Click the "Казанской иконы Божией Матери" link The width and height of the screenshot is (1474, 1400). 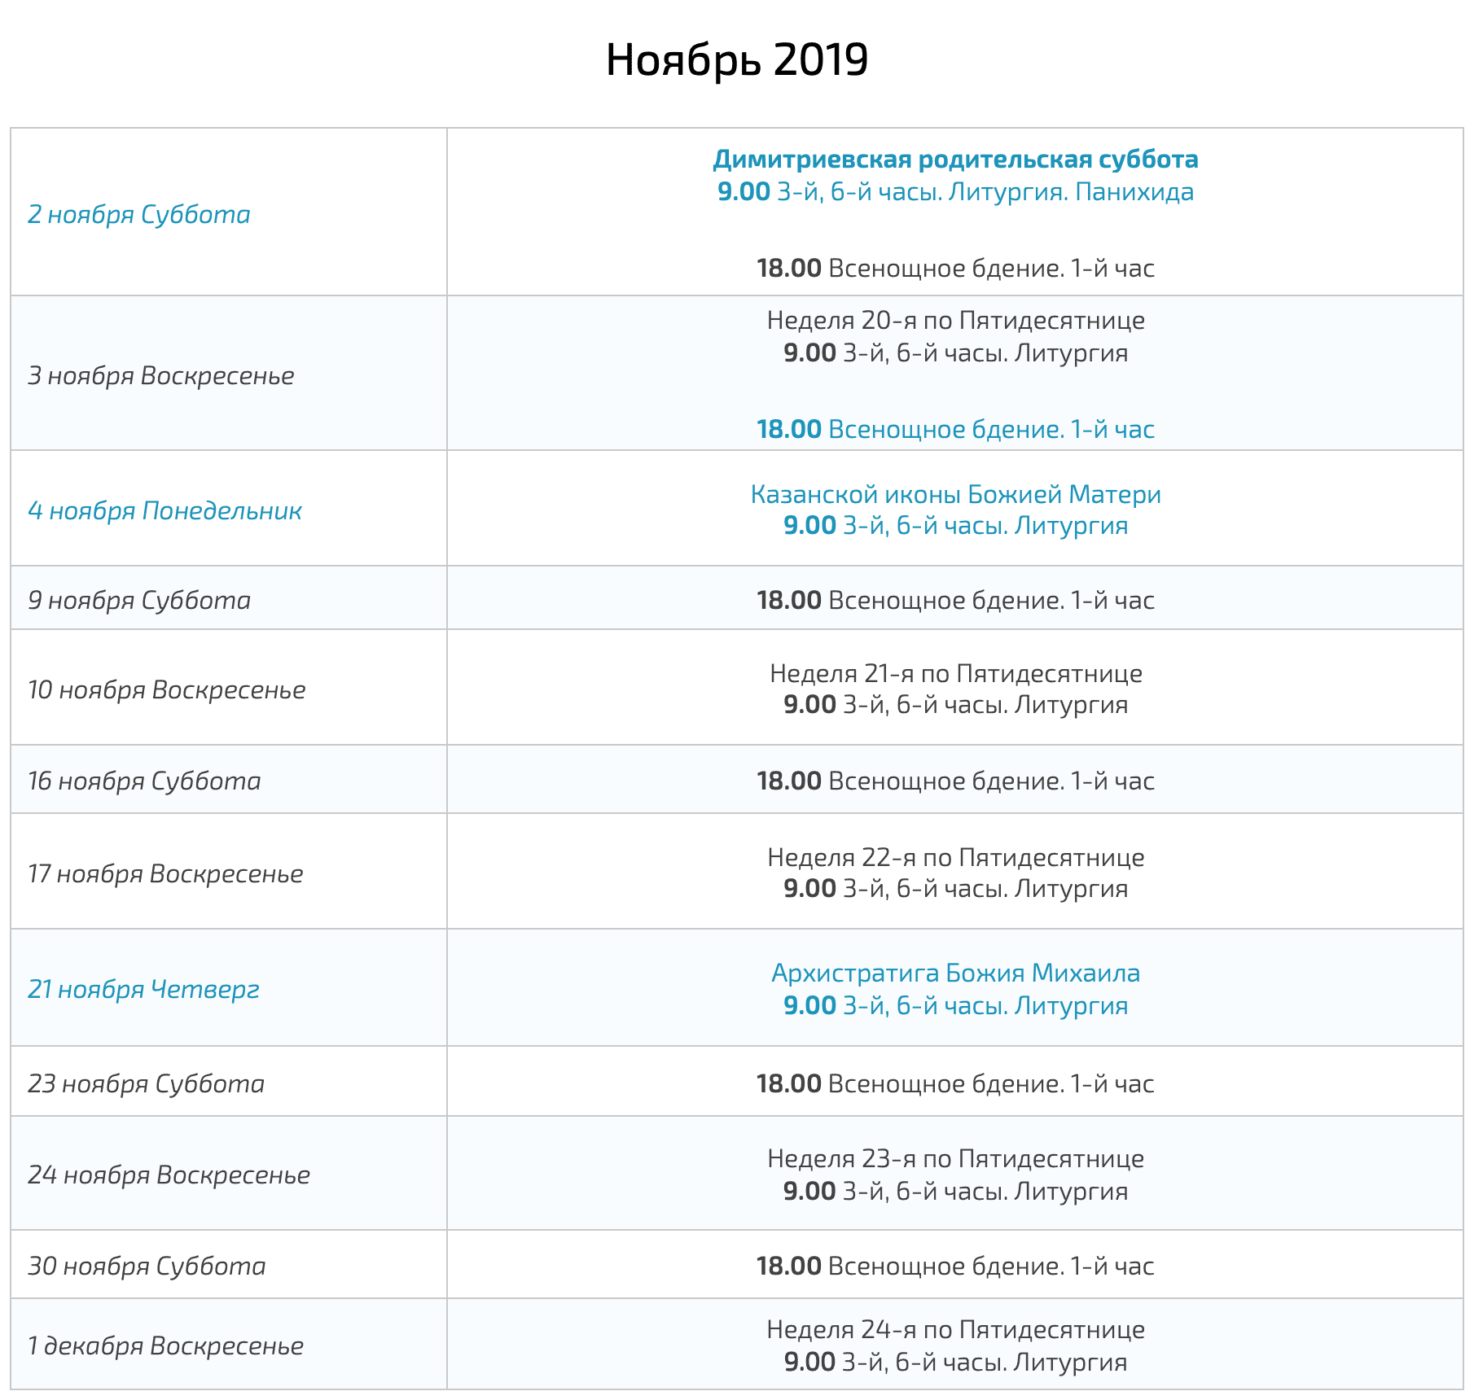point(955,494)
